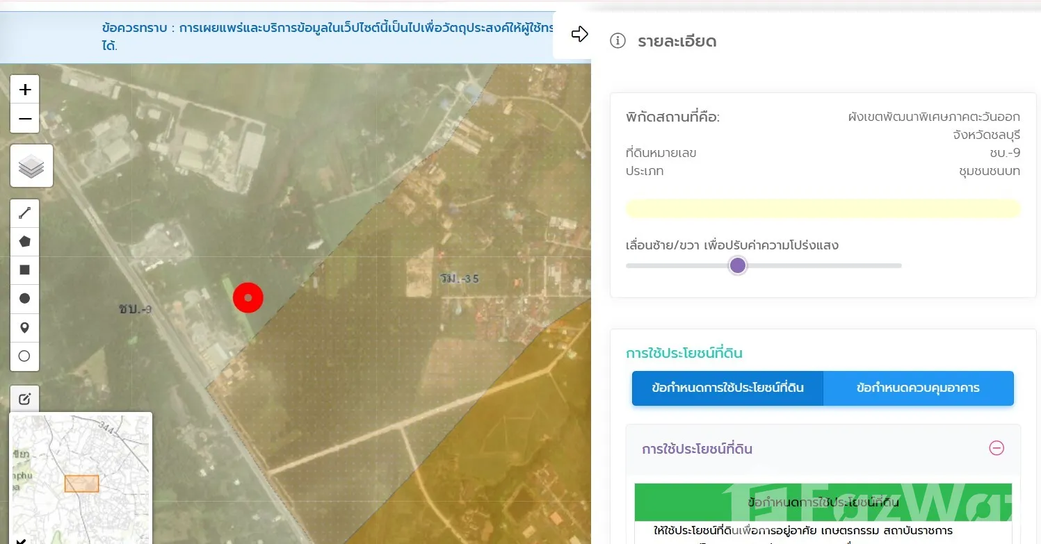Click the red location marker on map
The height and width of the screenshot is (544, 1041).
pos(248,297)
